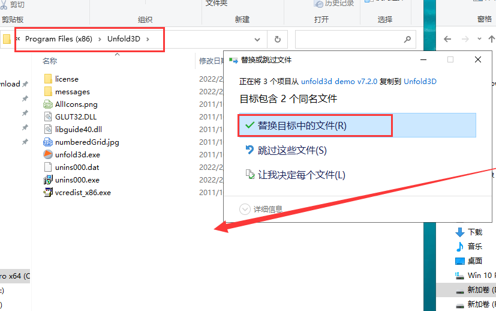The image size is (496, 311).
Task: Open address bar history dropdown
Action: pyautogui.click(x=257, y=40)
